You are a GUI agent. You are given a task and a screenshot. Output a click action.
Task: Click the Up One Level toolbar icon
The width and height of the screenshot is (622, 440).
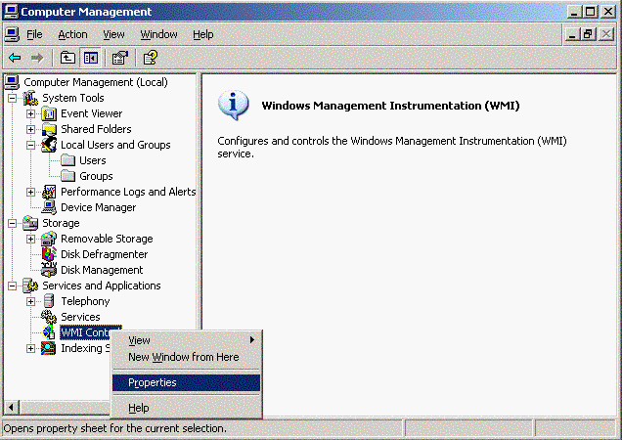pyautogui.click(x=67, y=58)
